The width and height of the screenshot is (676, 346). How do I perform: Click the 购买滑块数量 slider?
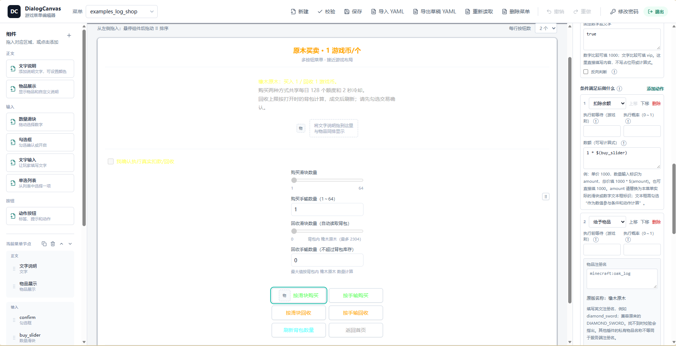click(x=327, y=180)
